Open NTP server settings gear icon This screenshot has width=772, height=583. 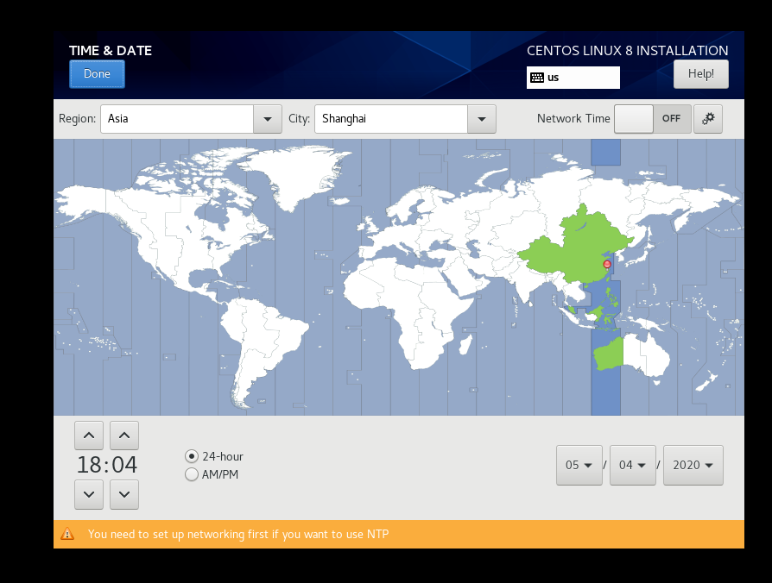708,119
